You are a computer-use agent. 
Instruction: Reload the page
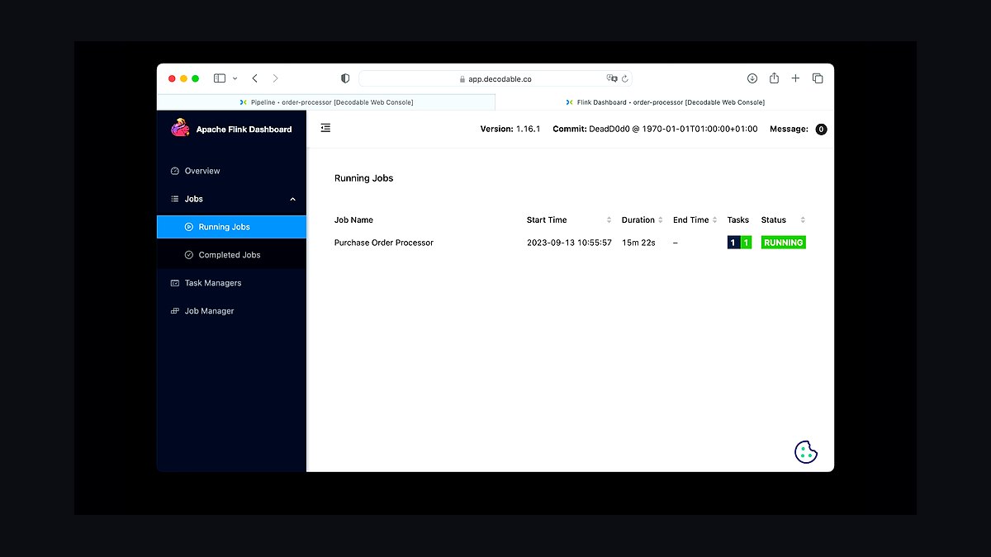click(x=625, y=78)
